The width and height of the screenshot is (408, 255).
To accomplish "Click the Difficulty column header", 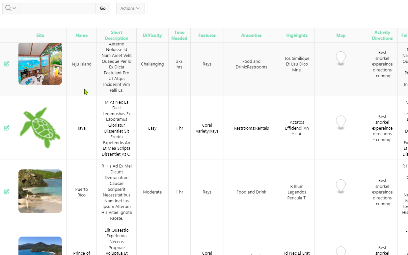I will [152, 35].
